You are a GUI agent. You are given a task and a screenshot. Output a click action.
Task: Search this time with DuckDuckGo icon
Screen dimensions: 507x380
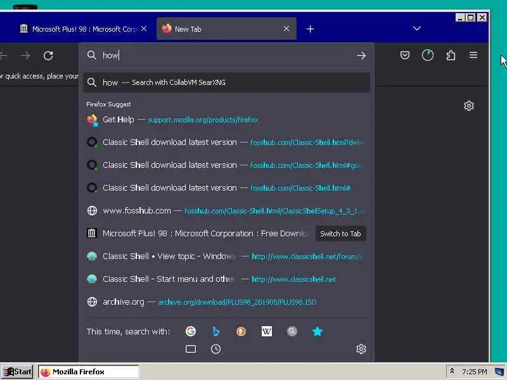pyautogui.click(x=241, y=331)
